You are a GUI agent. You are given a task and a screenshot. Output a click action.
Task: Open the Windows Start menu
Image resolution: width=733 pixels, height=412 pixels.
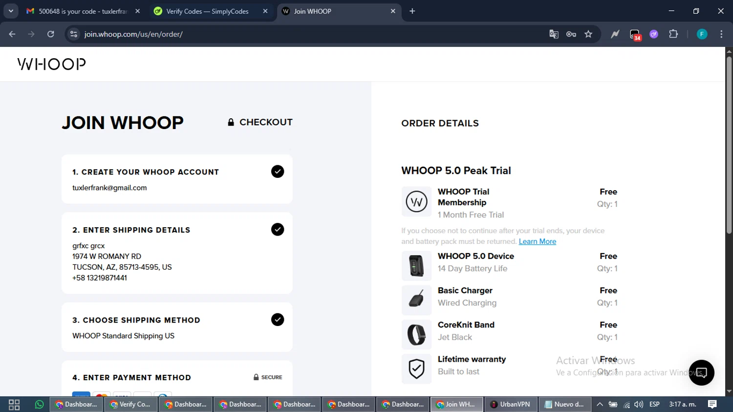click(x=14, y=404)
